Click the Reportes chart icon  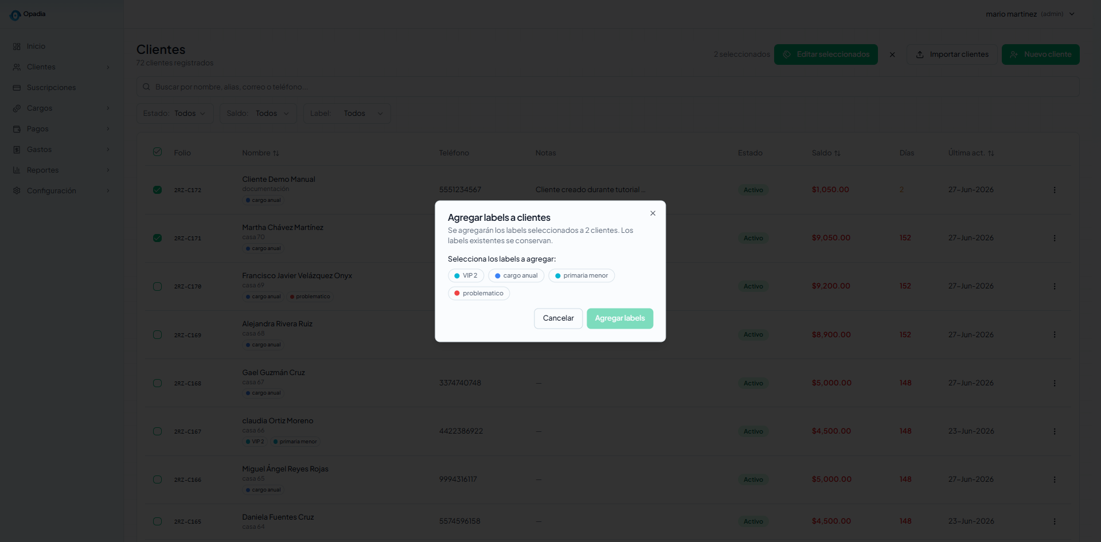17,170
